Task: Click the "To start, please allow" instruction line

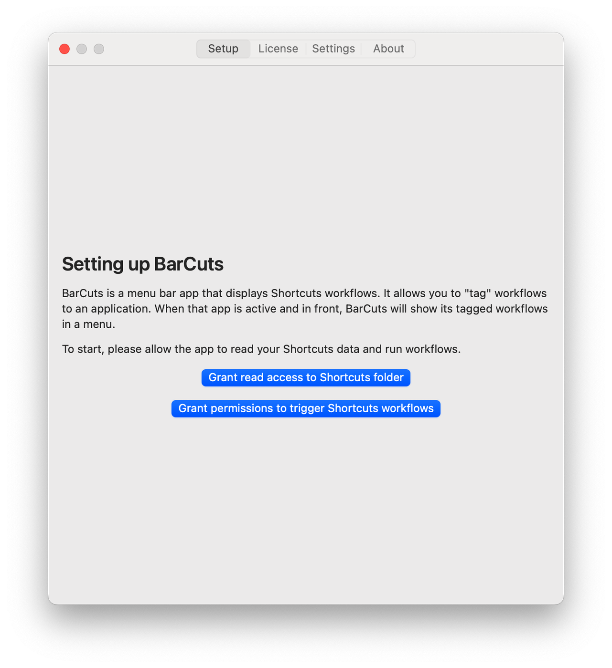Action: [261, 349]
